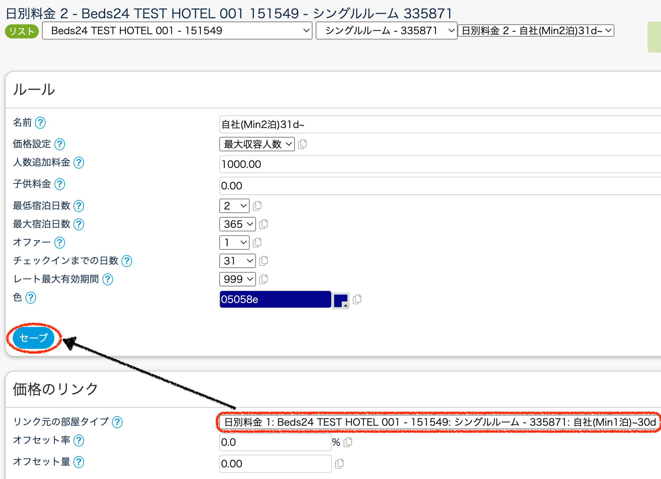Open help for チェックインまでの日数
Screen dimensions: 661x479
coord(126,261)
